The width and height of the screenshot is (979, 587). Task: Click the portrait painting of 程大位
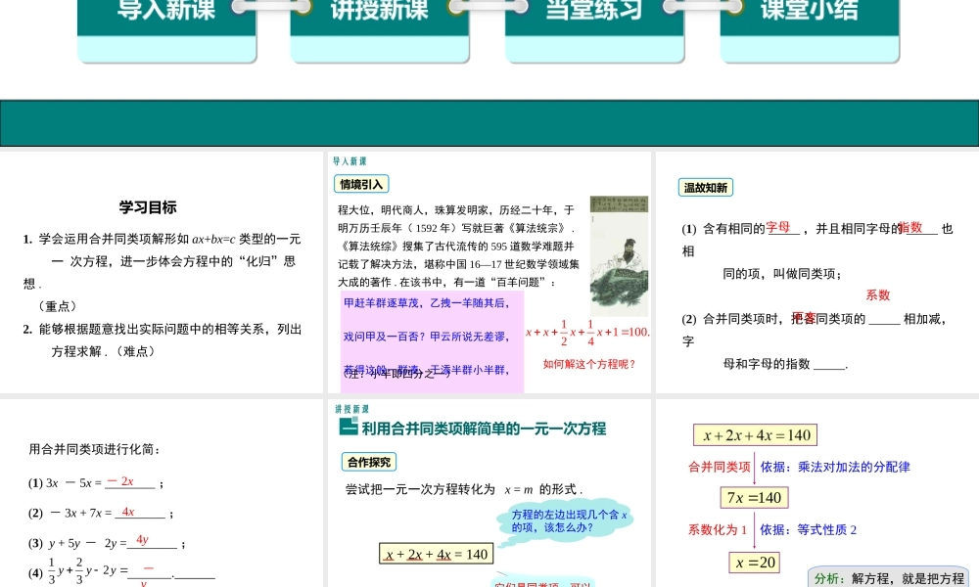pyautogui.click(x=619, y=256)
